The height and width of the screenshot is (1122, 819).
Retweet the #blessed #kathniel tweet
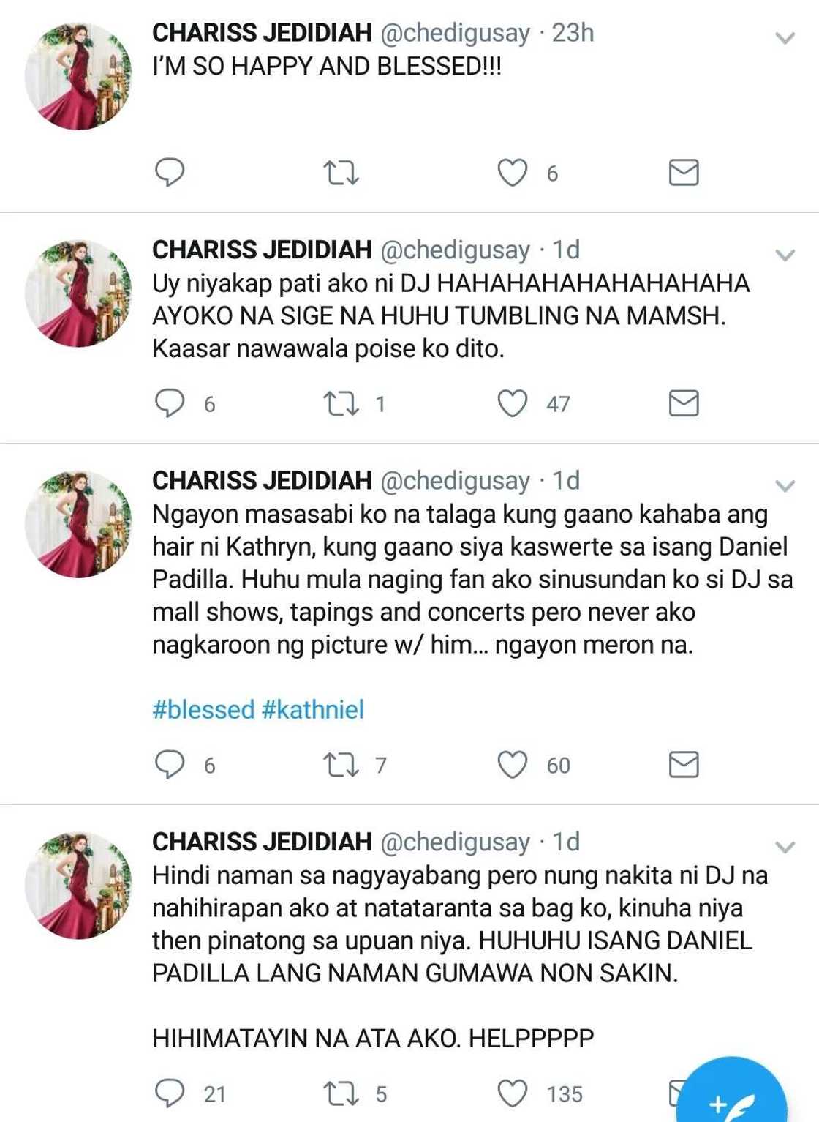tap(341, 766)
